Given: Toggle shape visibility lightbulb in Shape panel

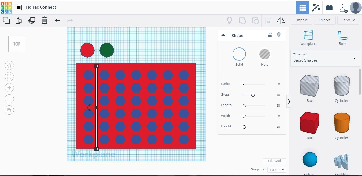Looking at the screenshot, I should click(278, 35).
